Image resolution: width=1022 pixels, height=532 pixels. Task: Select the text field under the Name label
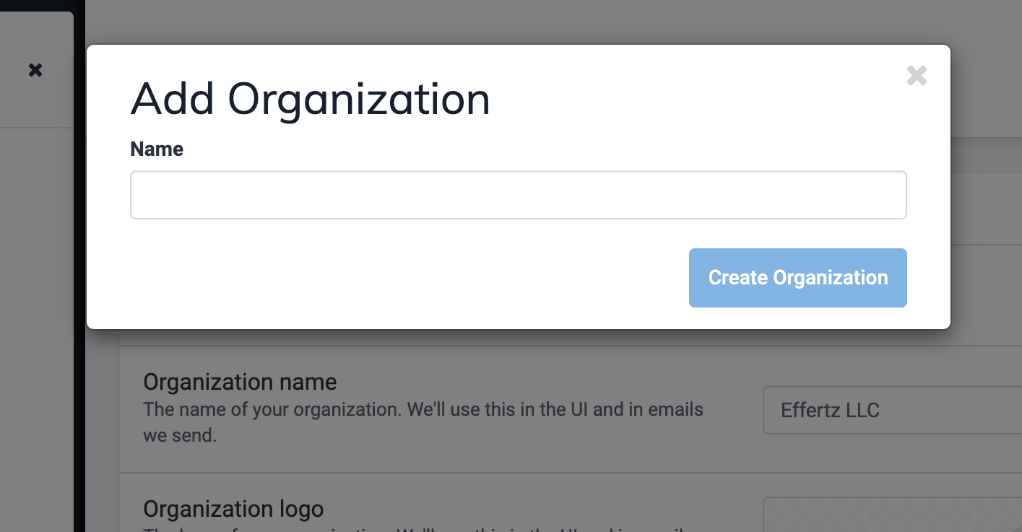tap(517, 194)
